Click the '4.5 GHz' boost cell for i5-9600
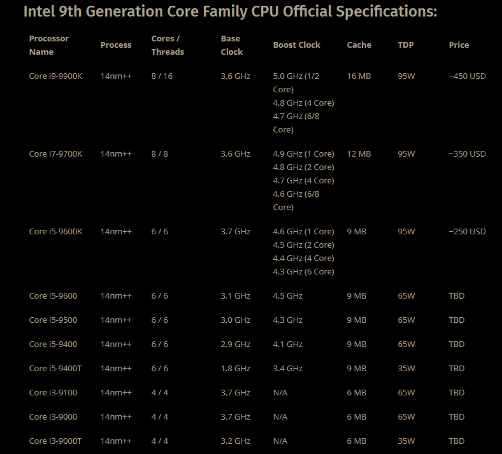The width and height of the screenshot is (502, 454). (x=287, y=296)
